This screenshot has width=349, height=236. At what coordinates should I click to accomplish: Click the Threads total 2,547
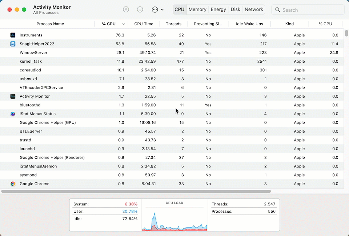[x=269, y=204]
